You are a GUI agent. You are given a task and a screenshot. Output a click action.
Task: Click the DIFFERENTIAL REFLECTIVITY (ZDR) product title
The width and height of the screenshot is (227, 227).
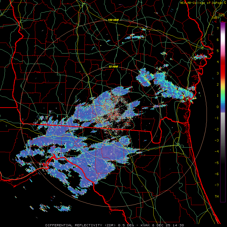tap(80, 225)
